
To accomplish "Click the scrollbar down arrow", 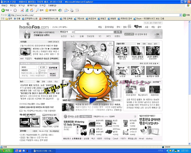I will click(189, 144).
